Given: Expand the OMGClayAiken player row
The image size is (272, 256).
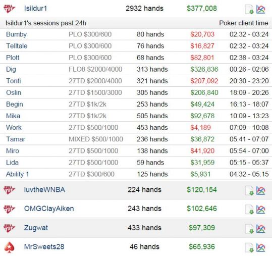Looking at the screenshot, I should pos(136,209).
